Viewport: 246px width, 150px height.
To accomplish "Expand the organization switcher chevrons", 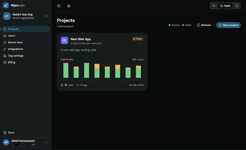I will (x=46, y=16).
